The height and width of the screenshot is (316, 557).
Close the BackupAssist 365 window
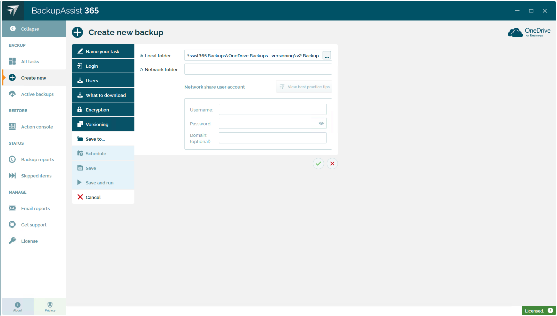[545, 11]
